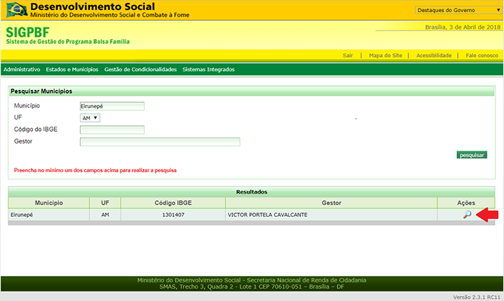Click the Código IBGE column header
The width and height of the screenshot is (504, 301).
pyautogui.click(x=173, y=203)
